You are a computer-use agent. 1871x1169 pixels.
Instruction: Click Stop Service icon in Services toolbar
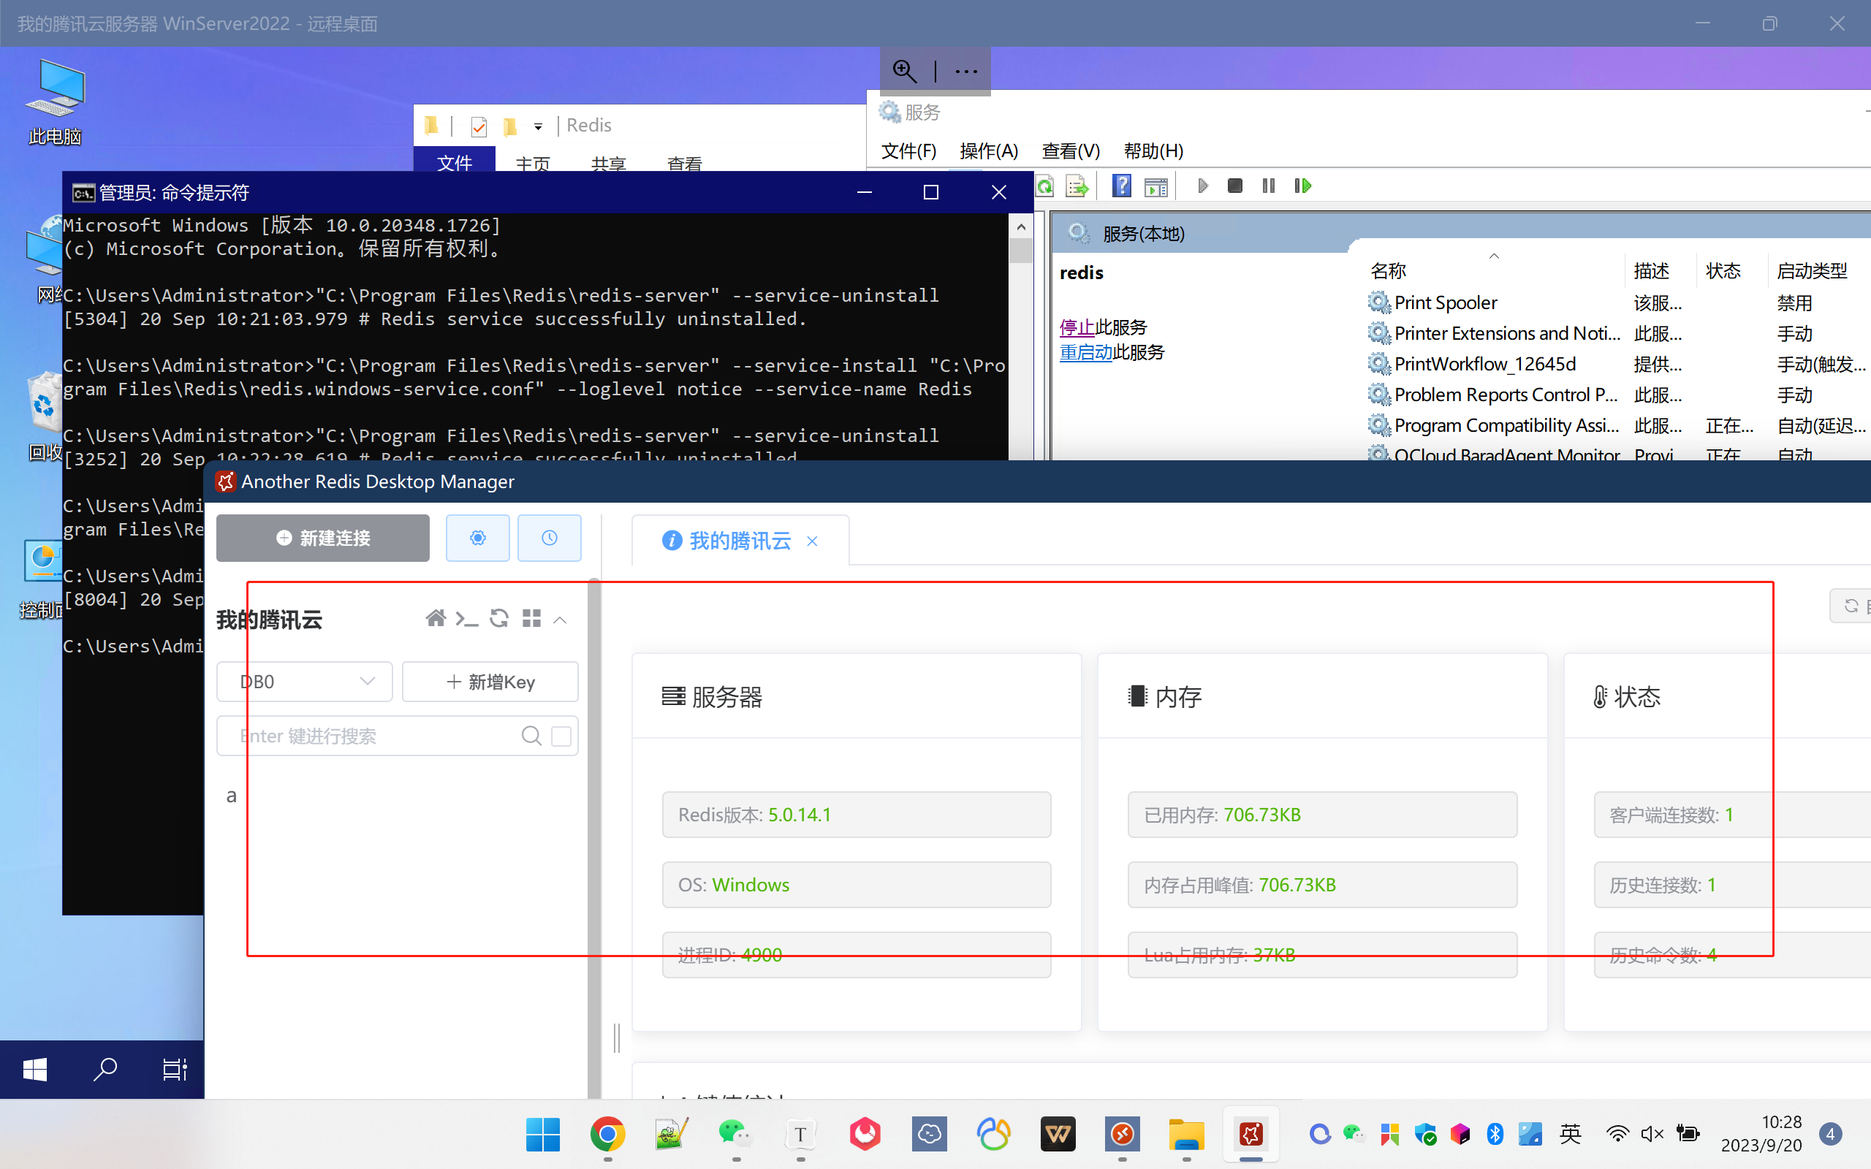[1234, 186]
